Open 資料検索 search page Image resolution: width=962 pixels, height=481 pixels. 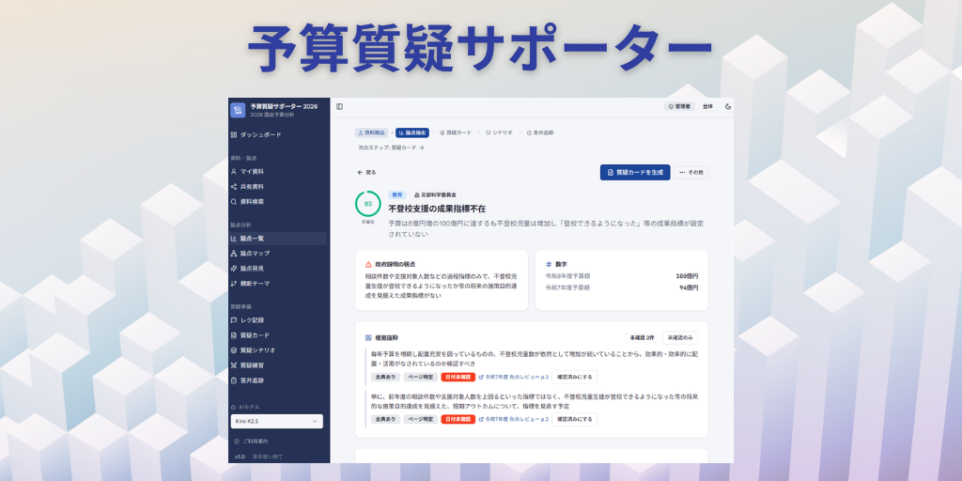252,201
